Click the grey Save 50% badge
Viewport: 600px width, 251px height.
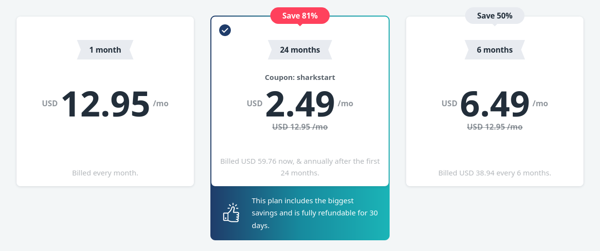[495, 16]
